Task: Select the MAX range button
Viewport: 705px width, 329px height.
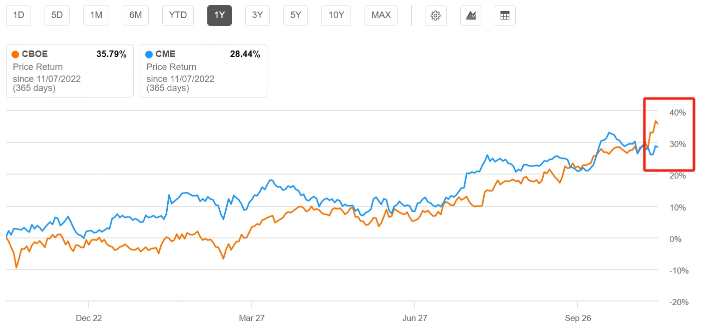Action: 381,15
